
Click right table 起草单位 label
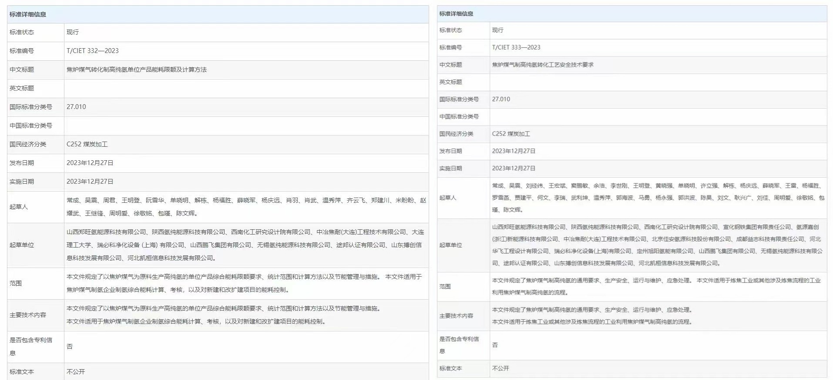450,245
